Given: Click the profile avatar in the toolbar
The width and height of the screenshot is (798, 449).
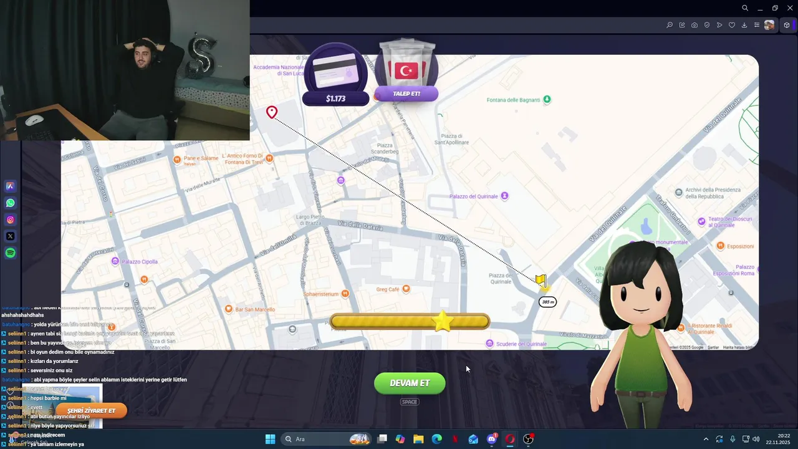Looking at the screenshot, I should point(769,25).
